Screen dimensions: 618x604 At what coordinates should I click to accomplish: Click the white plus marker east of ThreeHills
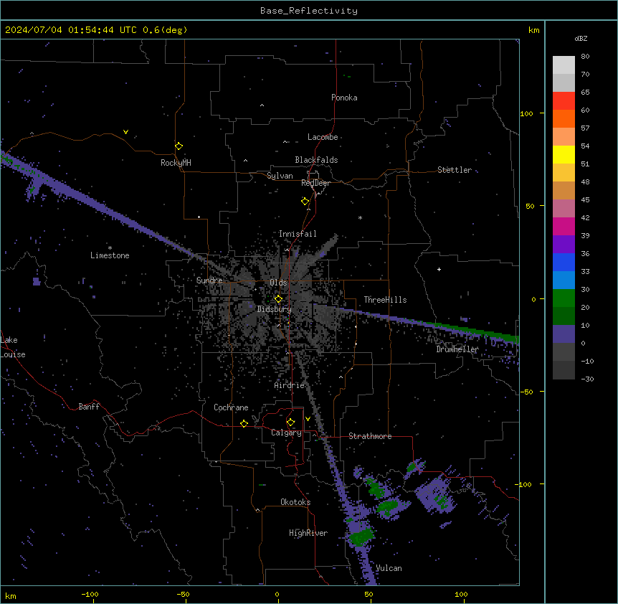(439, 269)
